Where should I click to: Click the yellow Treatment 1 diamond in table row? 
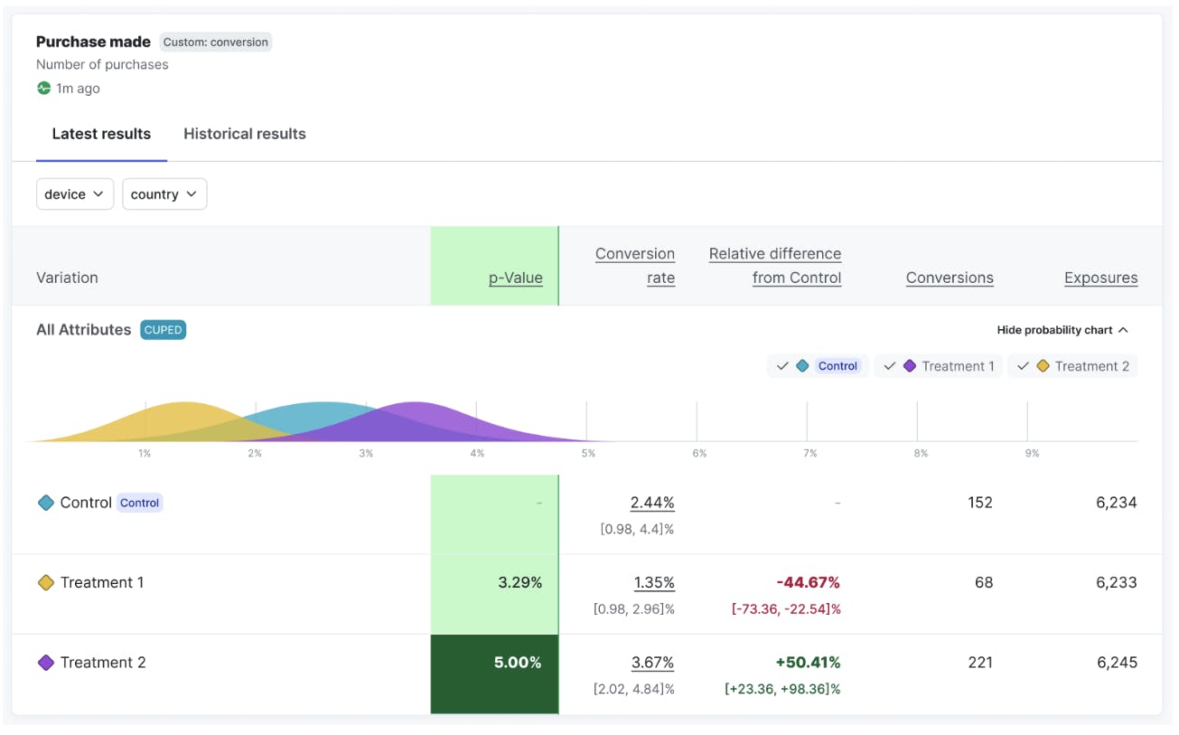45,583
